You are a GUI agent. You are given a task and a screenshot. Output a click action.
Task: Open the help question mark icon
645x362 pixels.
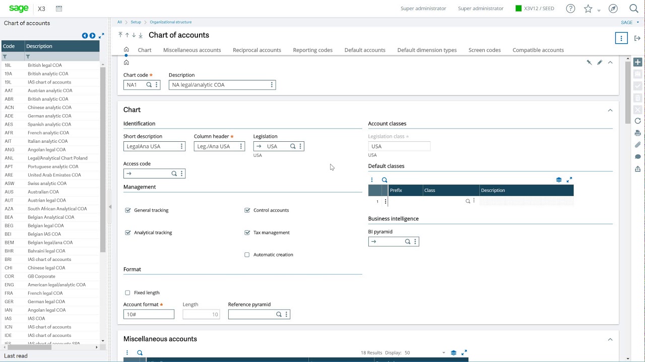tap(570, 9)
